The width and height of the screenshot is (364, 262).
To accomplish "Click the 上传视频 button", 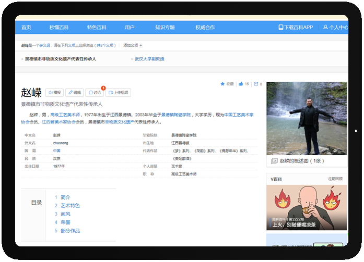I will pos(118,93).
